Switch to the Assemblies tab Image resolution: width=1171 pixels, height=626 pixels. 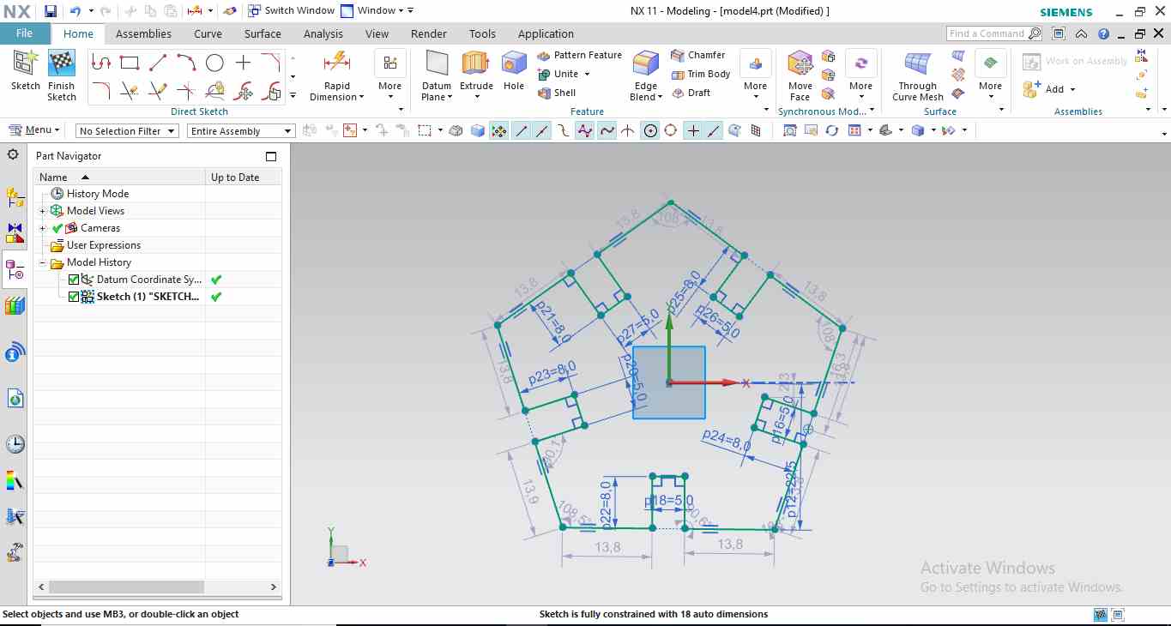point(143,34)
